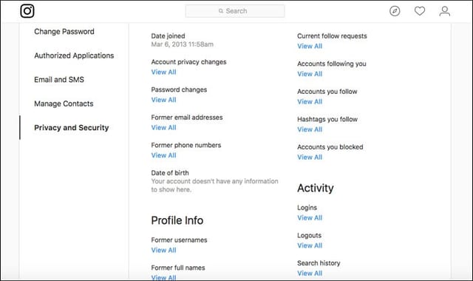Viewport: 473px width, 281px height.
Task: View All under Former phone numbers
Action: point(163,155)
